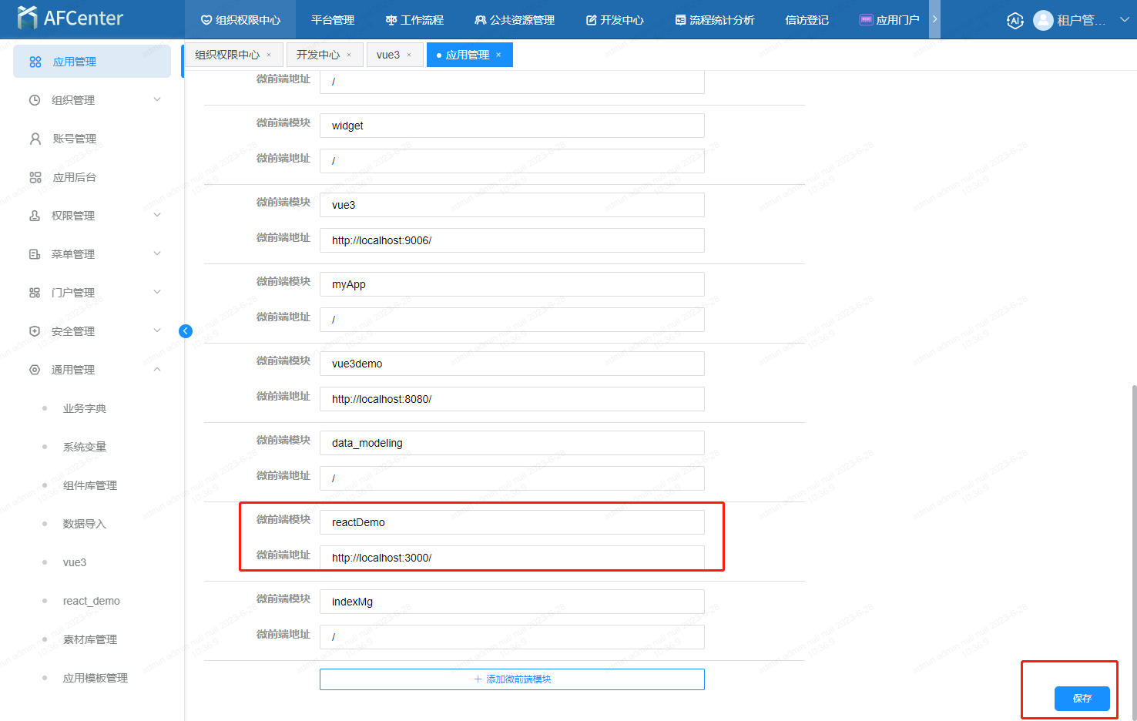Click 添加微前端模块 button
This screenshot has width=1137, height=721.
(x=511, y=679)
